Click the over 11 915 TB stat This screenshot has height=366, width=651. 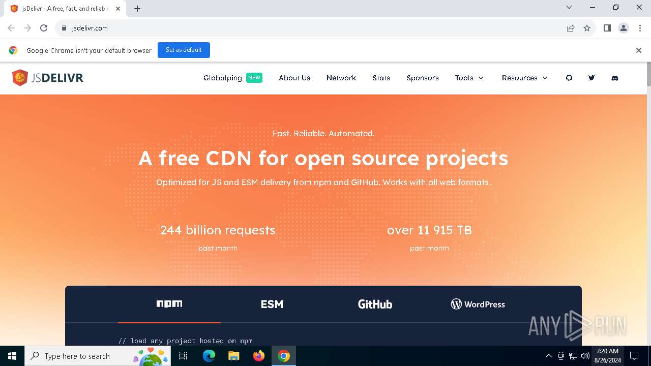(x=429, y=230)
